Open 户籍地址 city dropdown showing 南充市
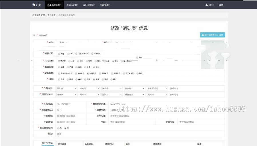Screen dimensions: 257x146 [89, 89]
